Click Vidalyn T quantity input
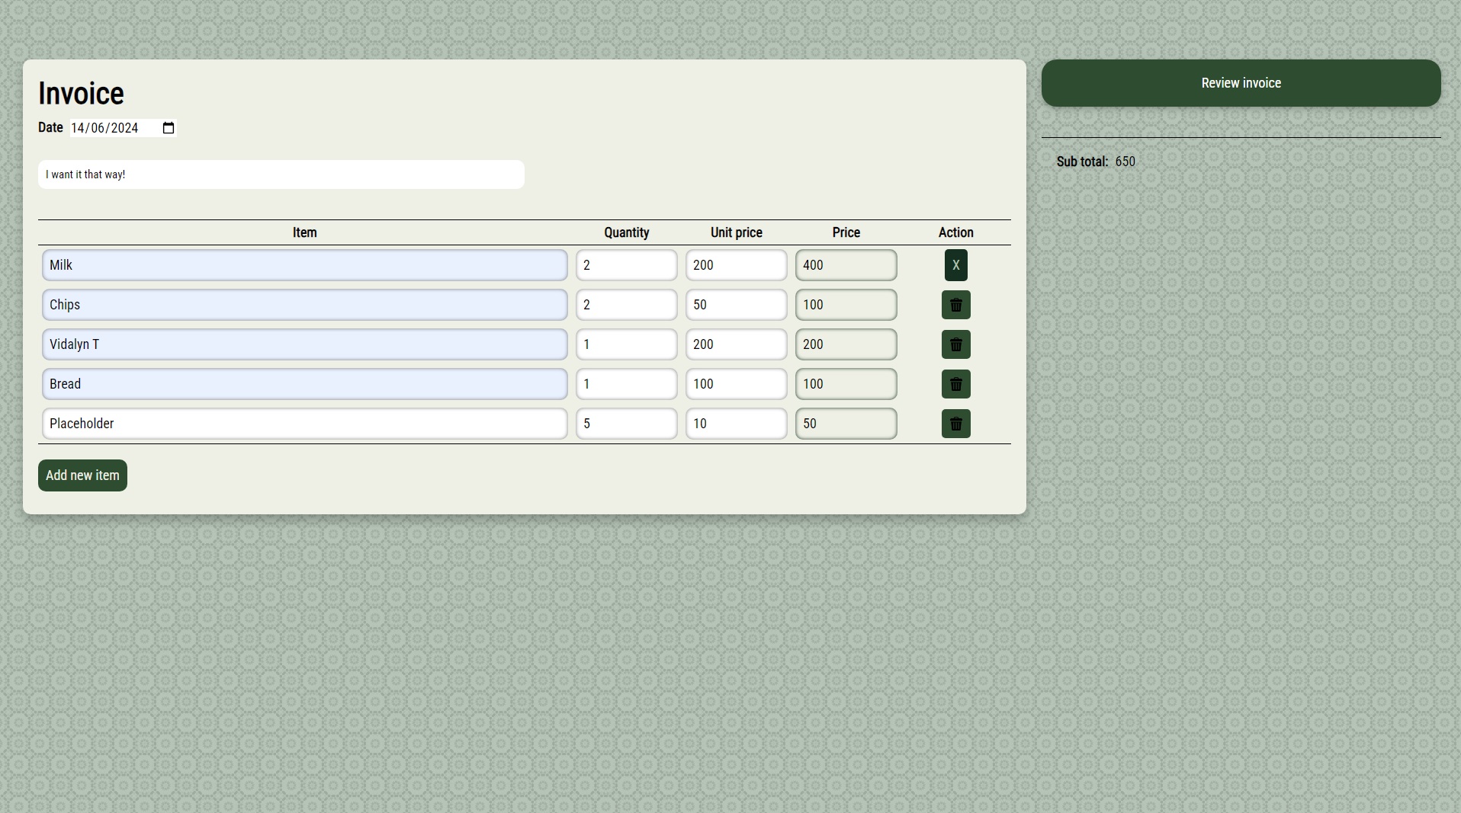 coord(626,344)
